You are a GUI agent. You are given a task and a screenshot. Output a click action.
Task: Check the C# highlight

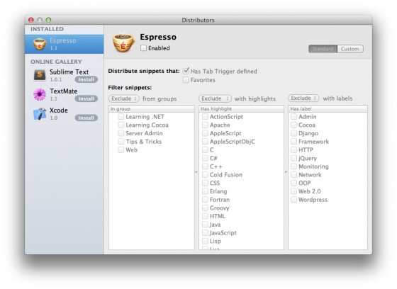click(x=205, y=158)
